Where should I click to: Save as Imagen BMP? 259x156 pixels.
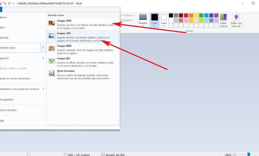(x=83, y=49)
